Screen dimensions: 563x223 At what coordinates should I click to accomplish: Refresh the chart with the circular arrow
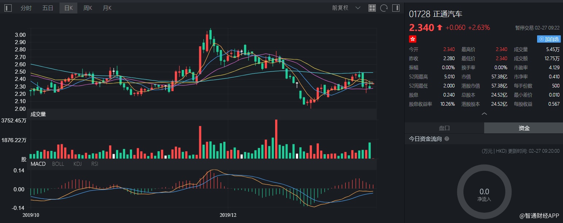pyautogui.click(x=383, y=8)
